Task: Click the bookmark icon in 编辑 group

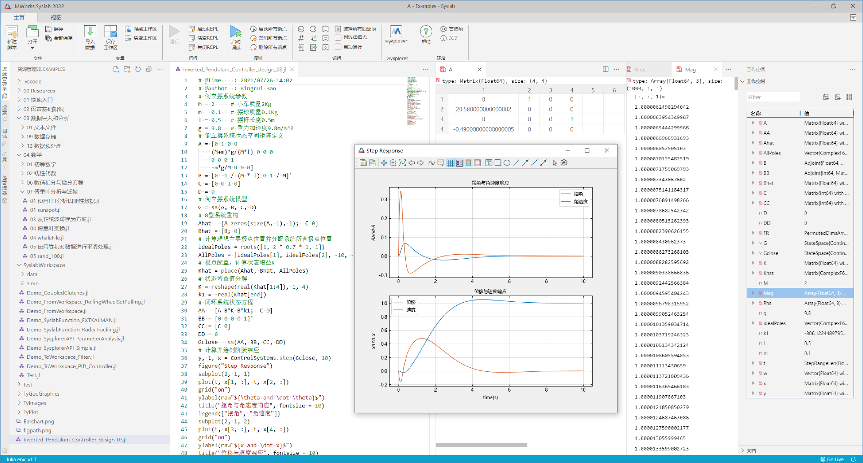Action: click(326, 29)
